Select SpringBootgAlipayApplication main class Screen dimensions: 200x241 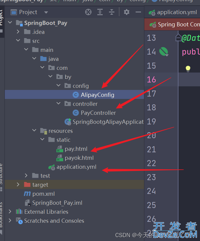pyautogui.click(x=108, y=122)
